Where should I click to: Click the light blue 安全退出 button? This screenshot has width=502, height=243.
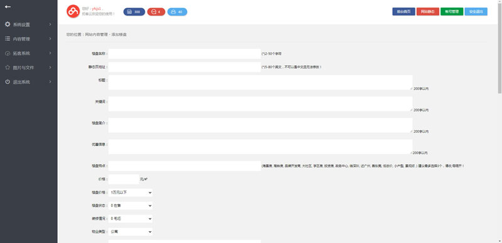click(476, 11)
